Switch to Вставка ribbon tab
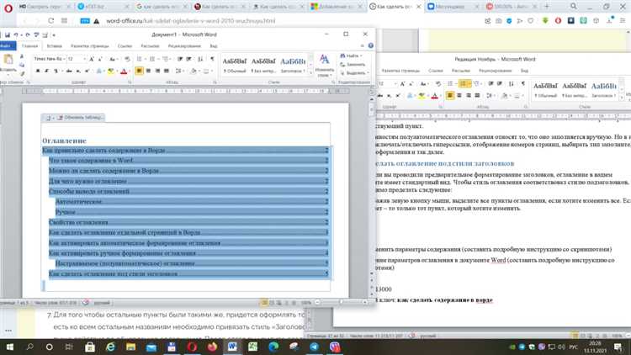 pos(55,46)
